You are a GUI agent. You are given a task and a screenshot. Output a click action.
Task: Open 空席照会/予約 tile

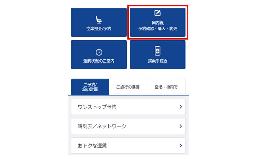[x=99, y=22]
